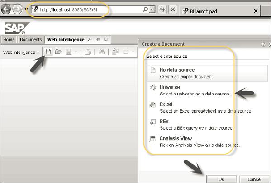Screen dimensions: 271x183
Task: Click 'Create an empty document' text
Action: coord(186,77)
